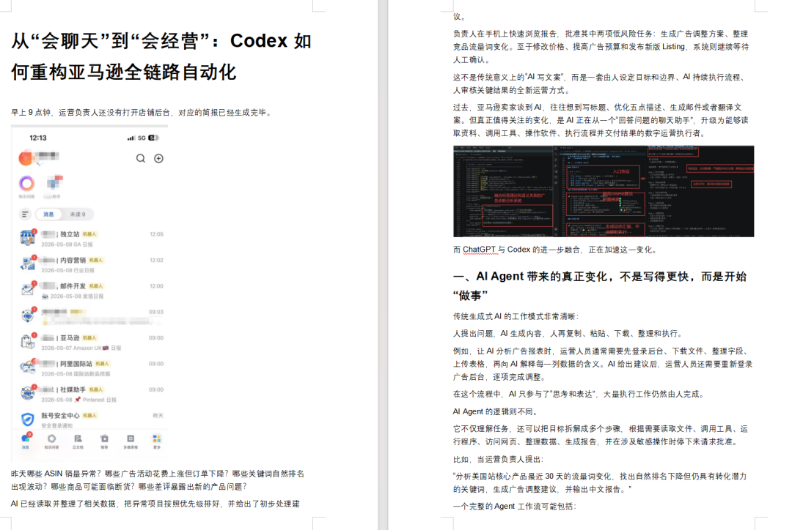Click the line 传统生成式 AI 的工作模式非常清晰

pyautogui.click(x=516, y=316)
